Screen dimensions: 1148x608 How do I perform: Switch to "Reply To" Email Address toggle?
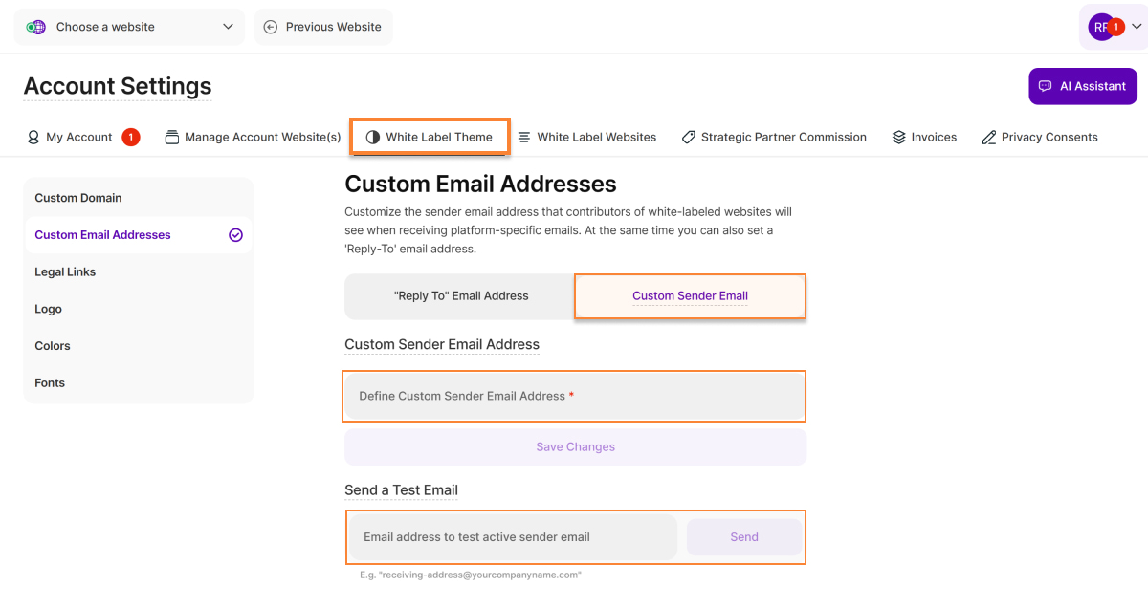(x=460, y=296)
